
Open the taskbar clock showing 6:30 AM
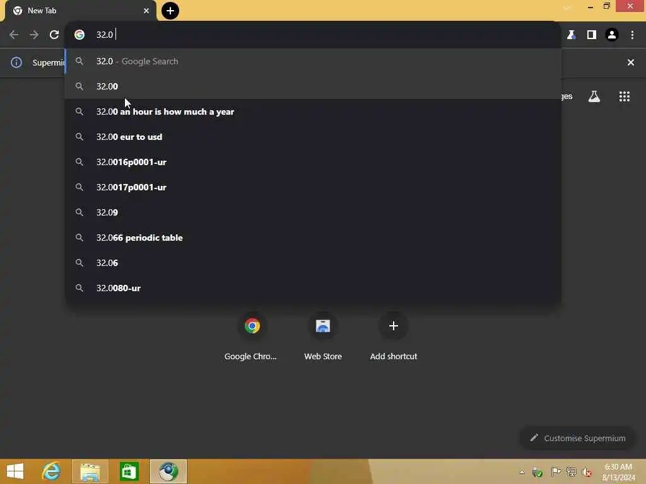pos(618,471)
